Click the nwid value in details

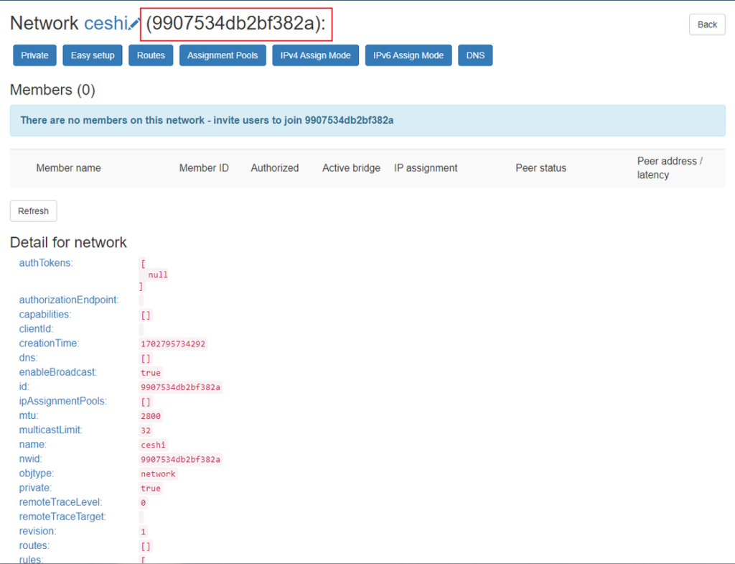coord(180,459)
